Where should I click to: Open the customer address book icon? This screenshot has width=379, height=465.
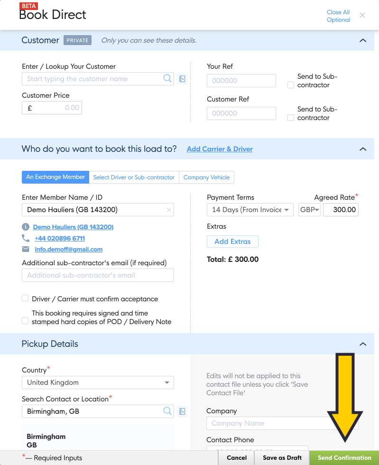click(x=182, y=79)
